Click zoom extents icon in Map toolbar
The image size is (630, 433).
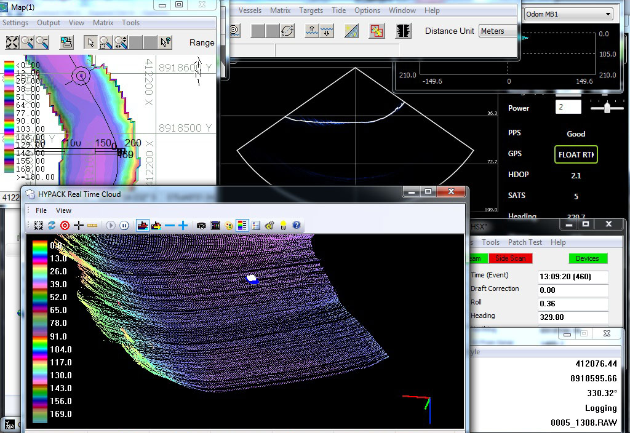pyautogui.click(x=12, y=42)
